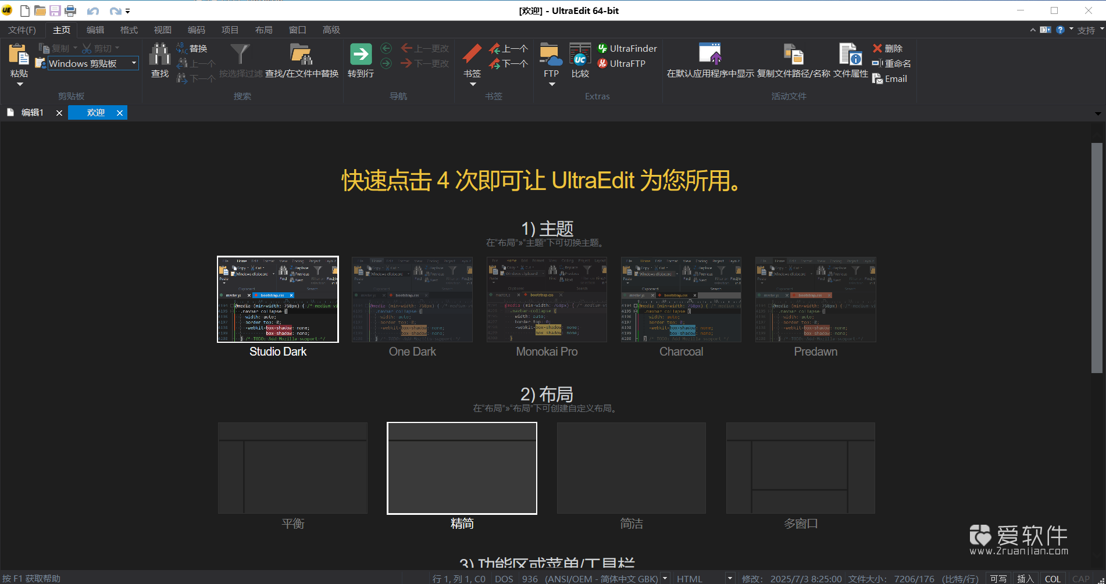
Task: Click the 查找 binoculars icon
Action: 160,54
